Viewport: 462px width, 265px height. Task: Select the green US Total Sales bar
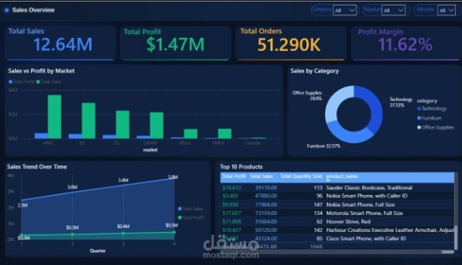(122, 124)
